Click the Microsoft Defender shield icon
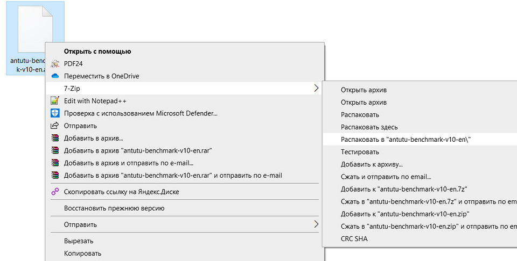Screen dimensions: 517x261 [x=55, y=113]
